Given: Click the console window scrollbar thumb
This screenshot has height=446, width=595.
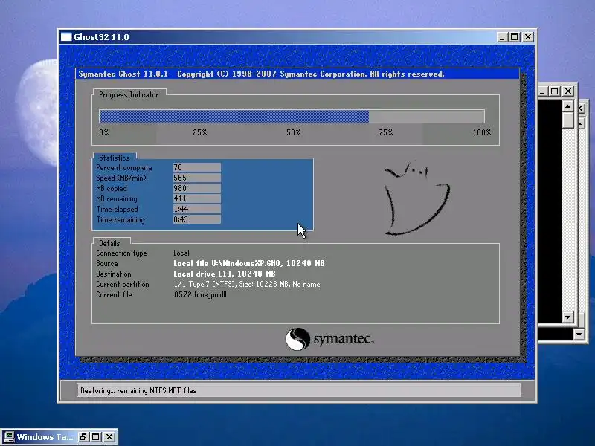Looking at the screenshot, I should (567, 120).
